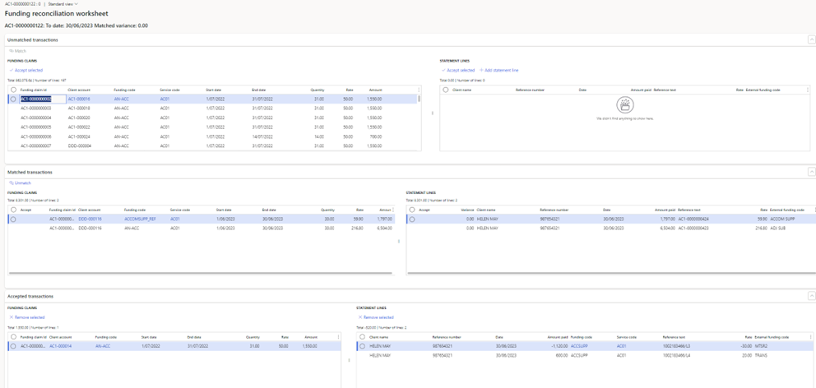Open the Standard view dropdown

click(x=63, y=3)
